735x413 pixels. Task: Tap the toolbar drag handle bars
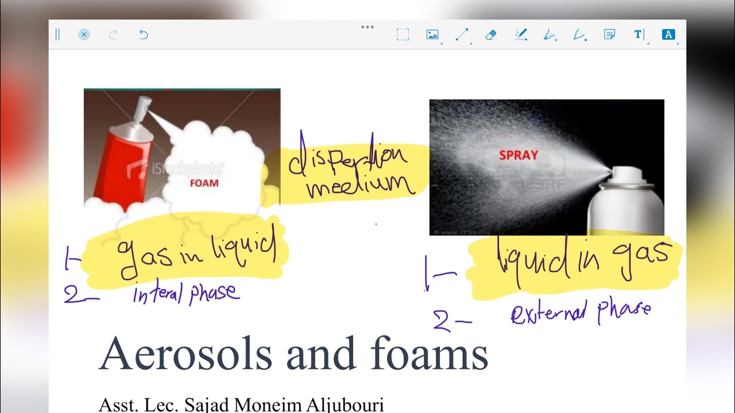57,34
